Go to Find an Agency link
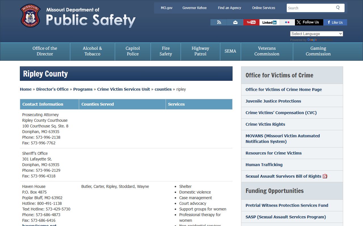This screenshot has width=363, height=226. (x=229, y=8)
